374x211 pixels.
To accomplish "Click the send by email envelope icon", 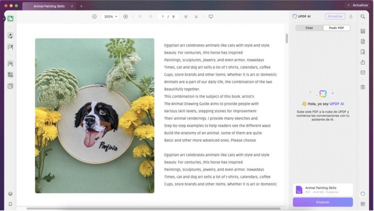I will pos(362,73).
